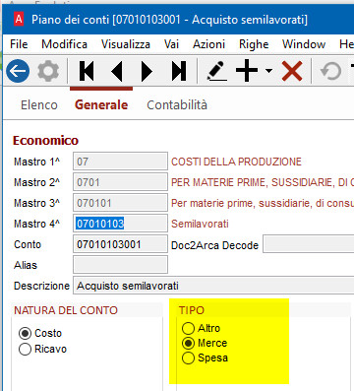354x391 pixels.
Task: Click the undo circular arrow icon
Action: (330, 71)
